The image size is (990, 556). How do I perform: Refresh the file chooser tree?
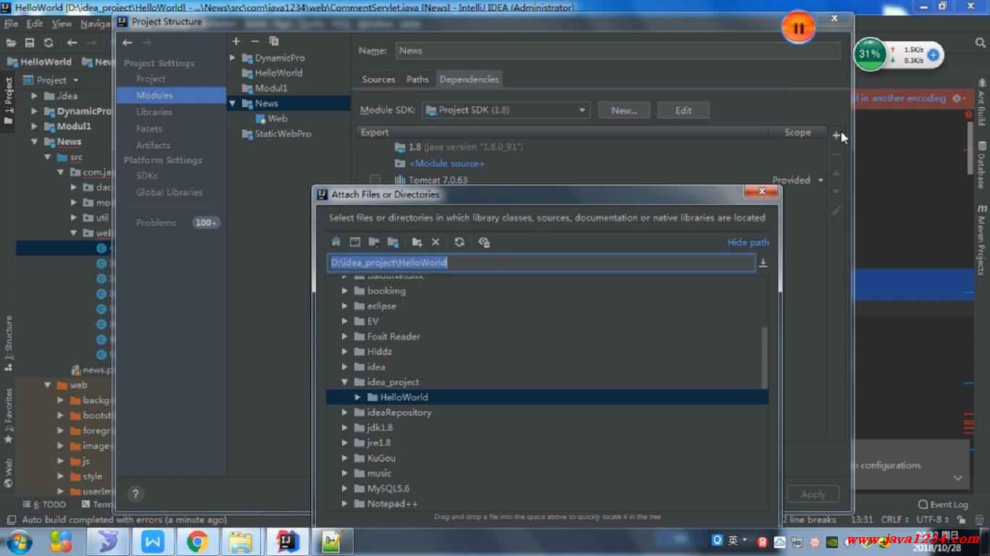459,242
